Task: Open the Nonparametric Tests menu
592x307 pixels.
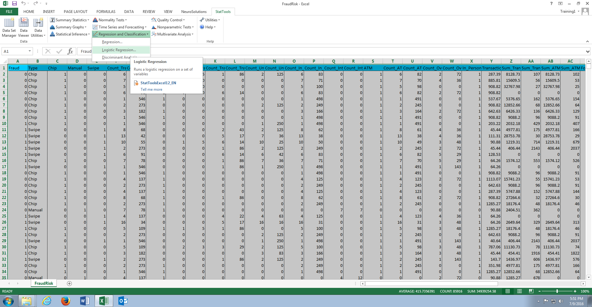Action: [172, 27]
